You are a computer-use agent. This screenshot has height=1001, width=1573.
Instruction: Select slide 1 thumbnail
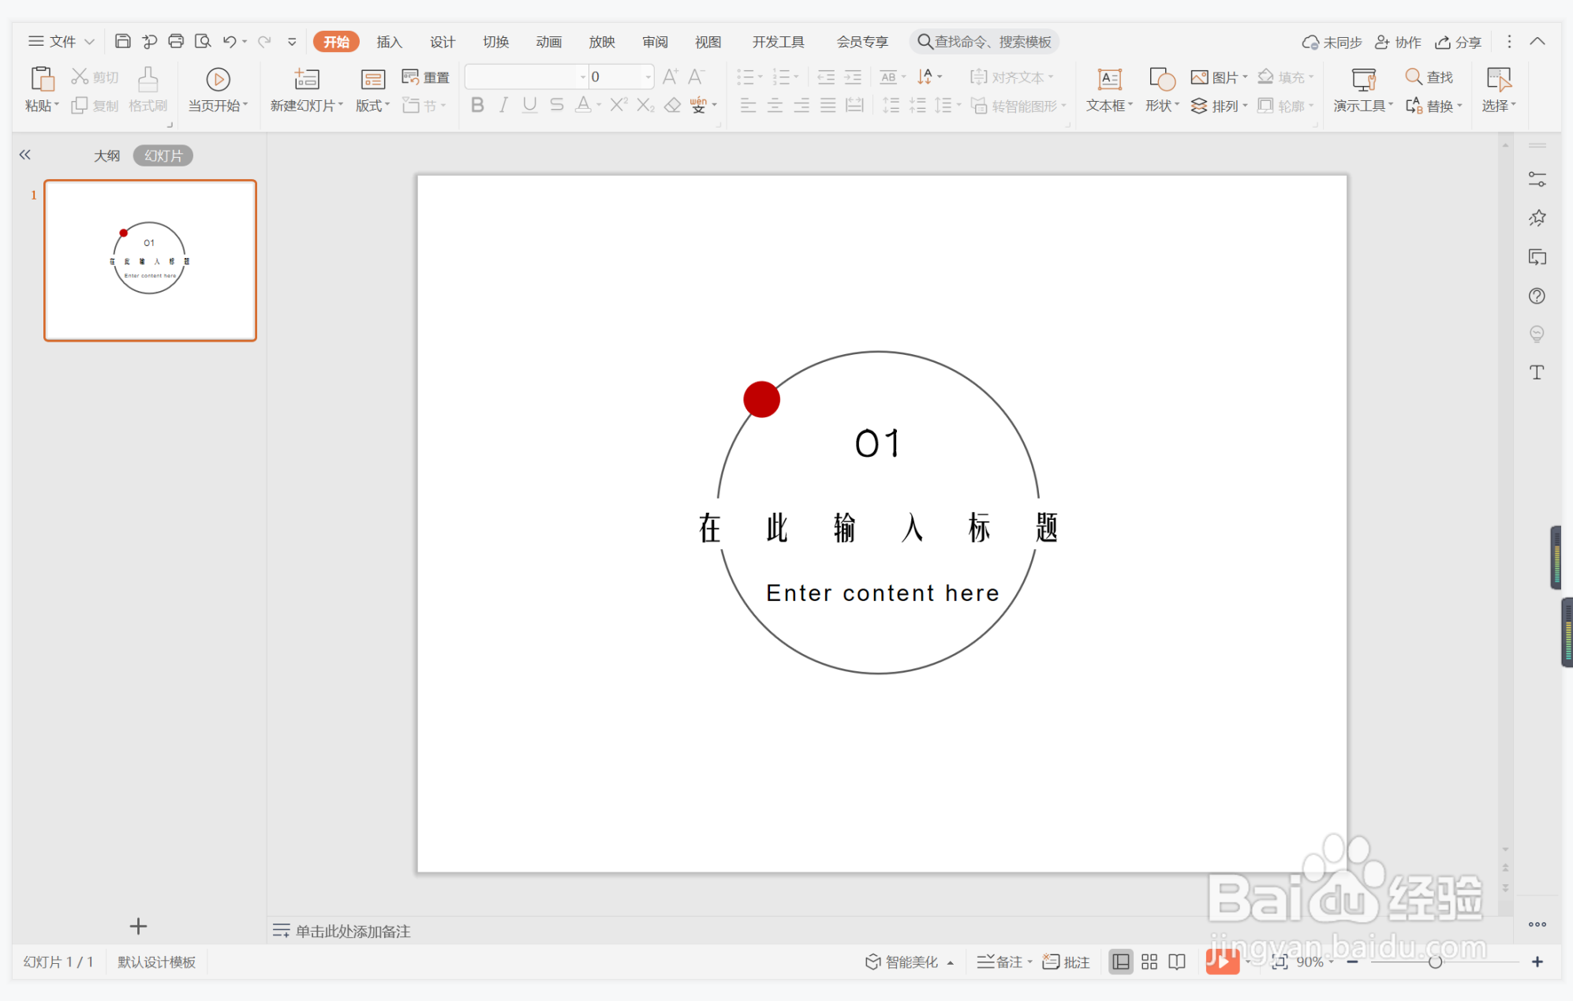coord(150,260)
